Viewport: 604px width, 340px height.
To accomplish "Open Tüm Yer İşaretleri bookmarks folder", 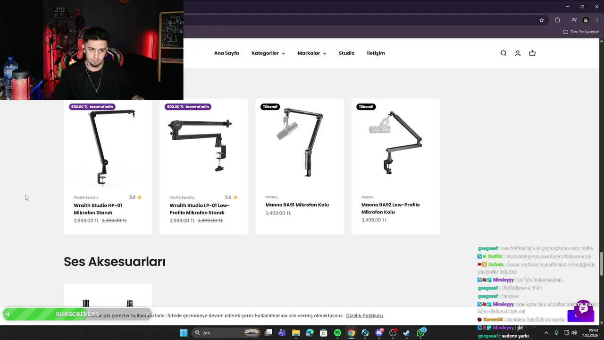I will [x=581, y=32].
